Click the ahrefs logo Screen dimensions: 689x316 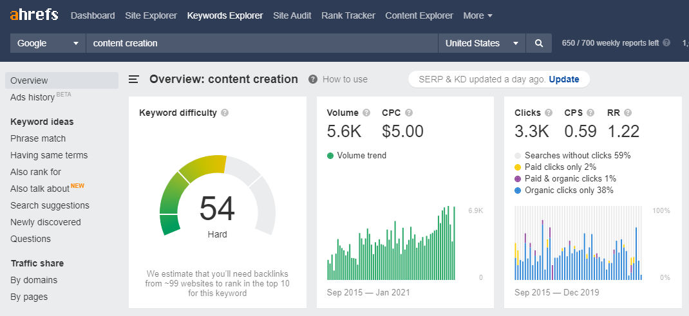pos(34,15)
